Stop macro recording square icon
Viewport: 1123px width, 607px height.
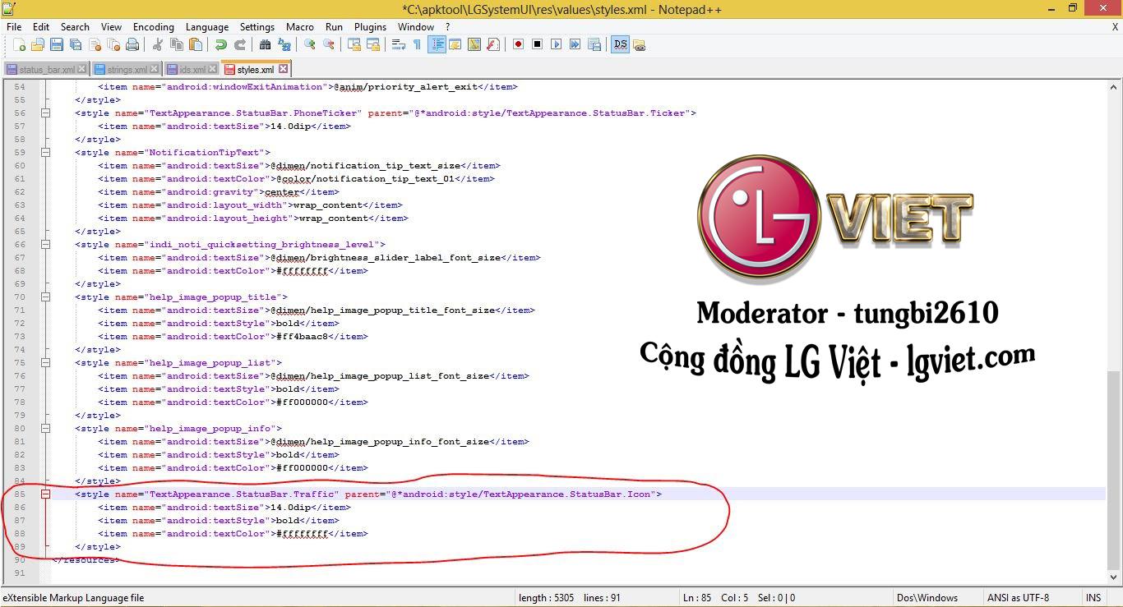click(537, 44)
